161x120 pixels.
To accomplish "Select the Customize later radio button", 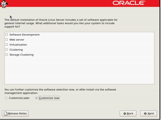I will click(6, 98).
